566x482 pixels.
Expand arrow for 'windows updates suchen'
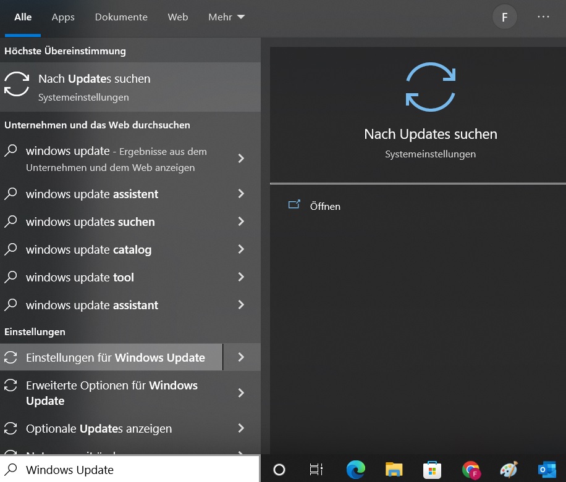[241, 222]
